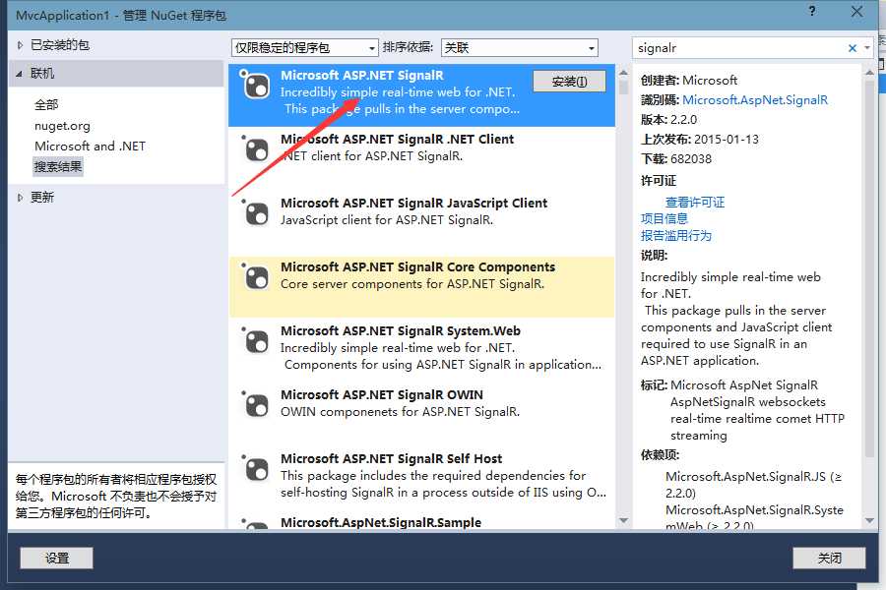
Task: Close the NuGet manager dialog window
Action: pyautogui.click(x=856, y=11)
